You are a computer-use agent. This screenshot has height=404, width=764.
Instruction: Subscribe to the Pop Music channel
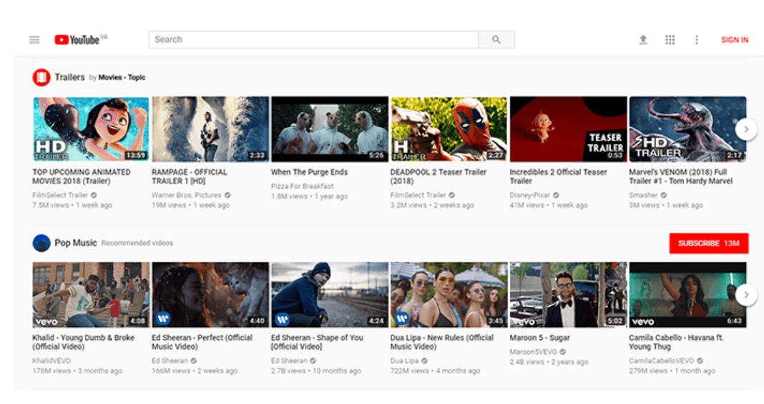point(708,243)
